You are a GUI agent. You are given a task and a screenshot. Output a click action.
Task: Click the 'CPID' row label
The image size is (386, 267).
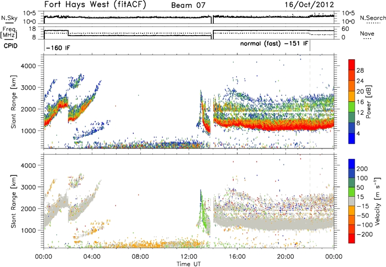click(11, 46)
